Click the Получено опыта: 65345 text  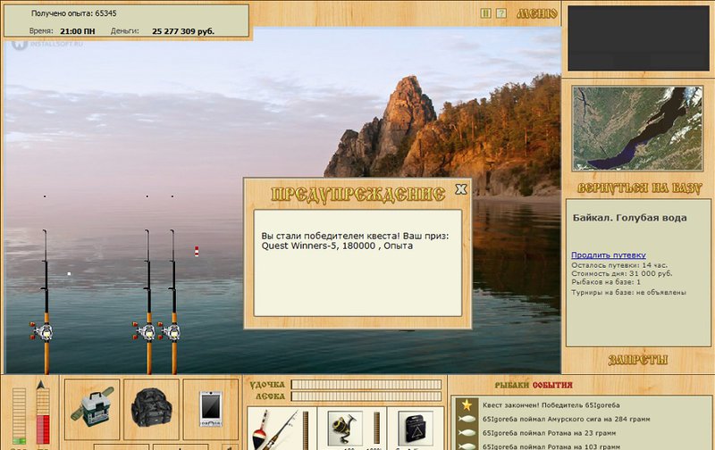73,13
